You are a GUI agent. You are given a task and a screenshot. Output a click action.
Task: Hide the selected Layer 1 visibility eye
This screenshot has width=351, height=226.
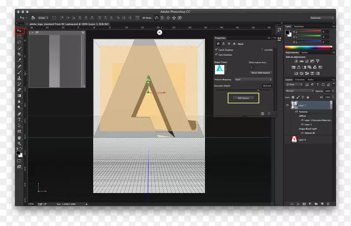(x=287, y=105)
